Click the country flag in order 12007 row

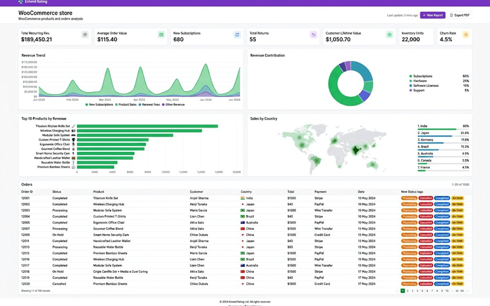pyautogui.click(x=243, y=229)
